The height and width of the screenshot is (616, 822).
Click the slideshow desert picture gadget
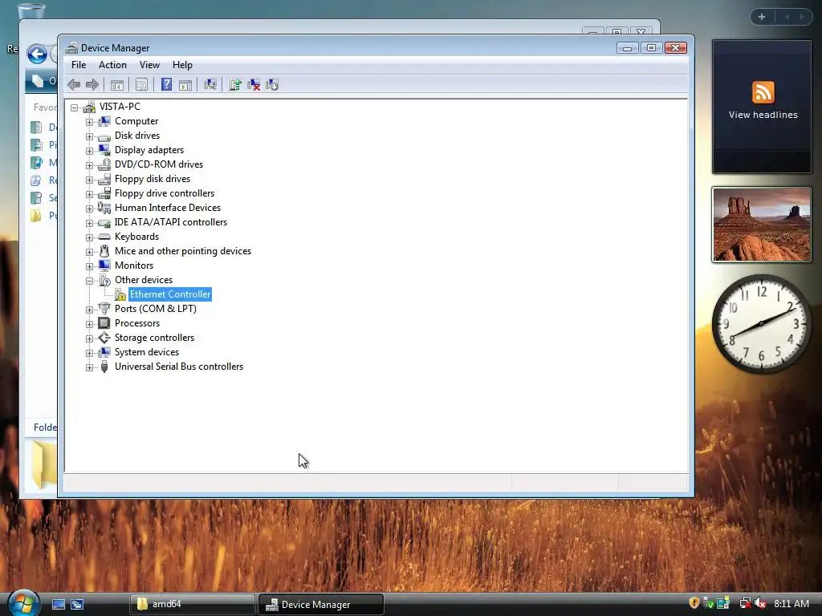pos(762,225)
